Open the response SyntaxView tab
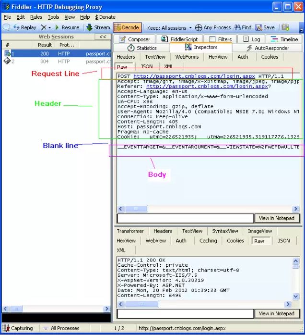 (x=225, y=231)
